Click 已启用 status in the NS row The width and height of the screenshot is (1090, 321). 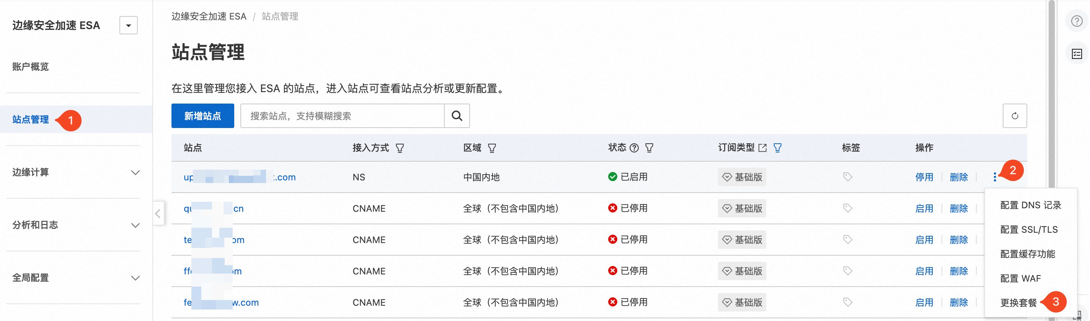(x=628, y=177)
